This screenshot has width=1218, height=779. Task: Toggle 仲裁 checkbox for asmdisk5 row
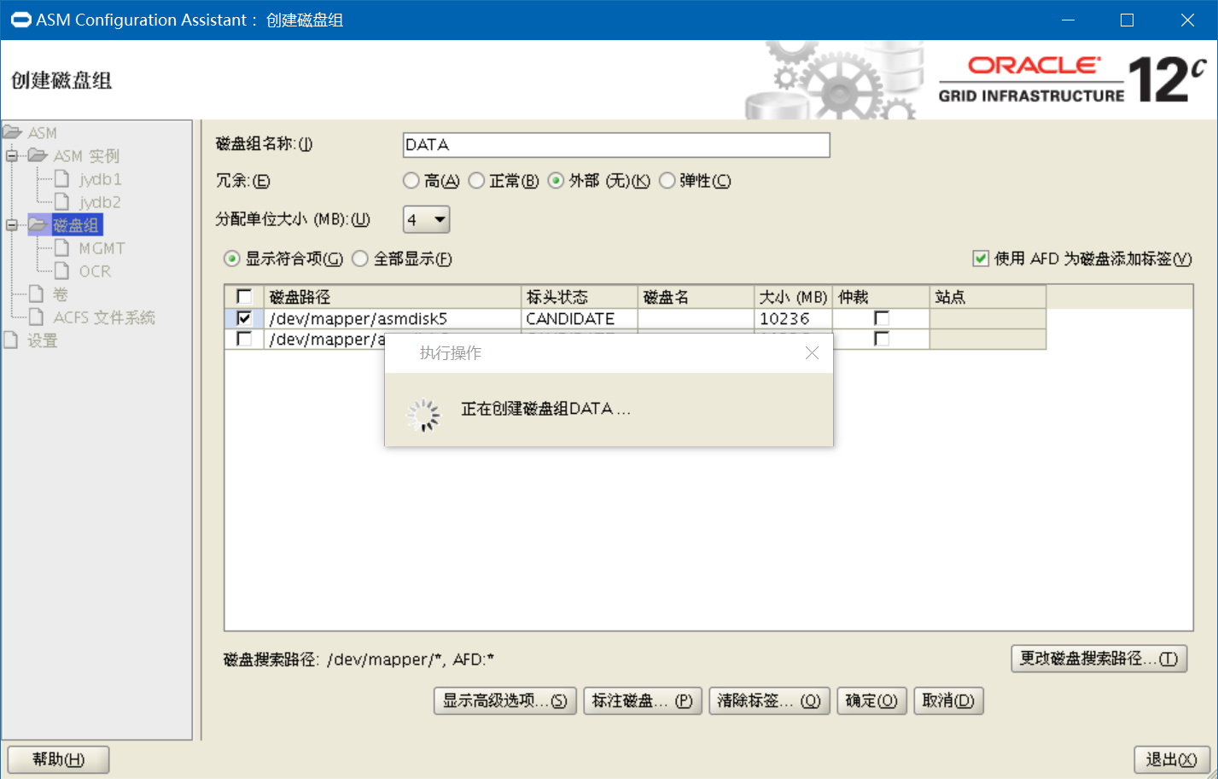pos(882,318)
